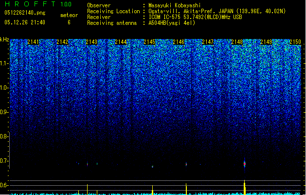This screenshot has width=306, height=195.
Task: Click the 1.1 kHz frequency label
Action: pyautogui.click(x=4, y=63)
